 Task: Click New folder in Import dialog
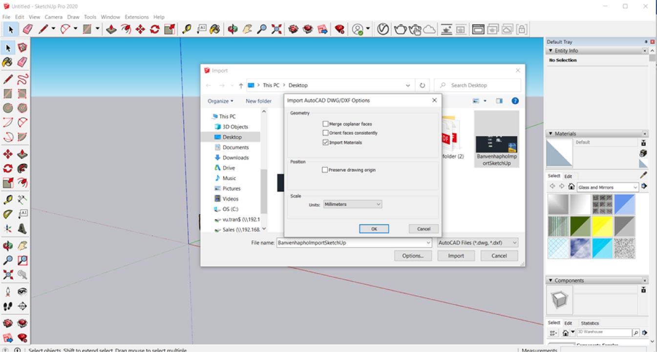click(258, 101)
